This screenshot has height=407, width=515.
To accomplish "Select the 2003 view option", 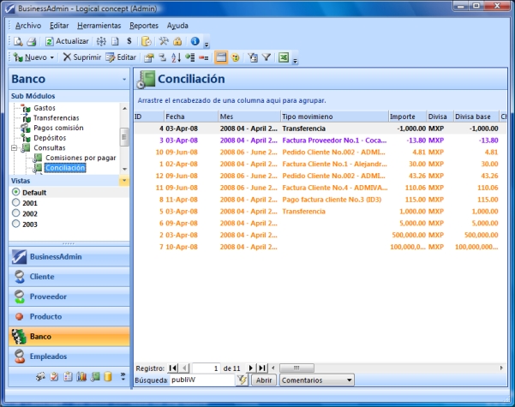I will (x=16, y=224).
